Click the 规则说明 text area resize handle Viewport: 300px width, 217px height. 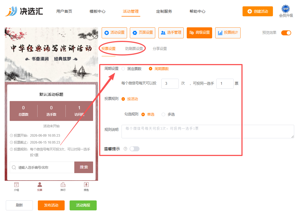pos(293,136)
